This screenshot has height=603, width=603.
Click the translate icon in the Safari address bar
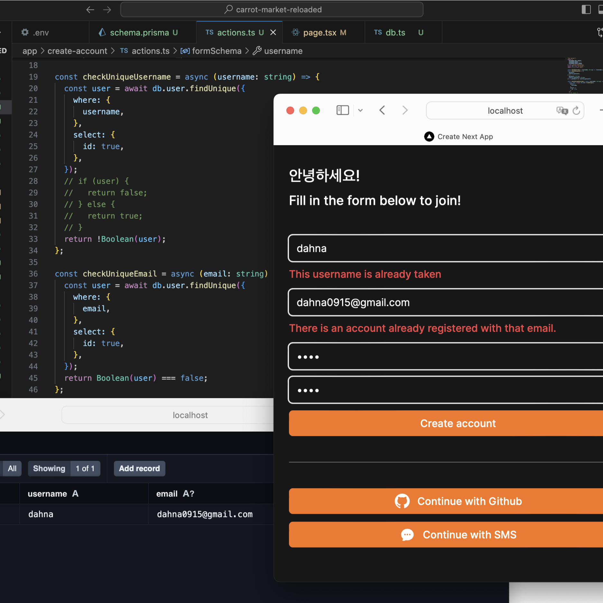pyautogui.click(x=562, y=111)
